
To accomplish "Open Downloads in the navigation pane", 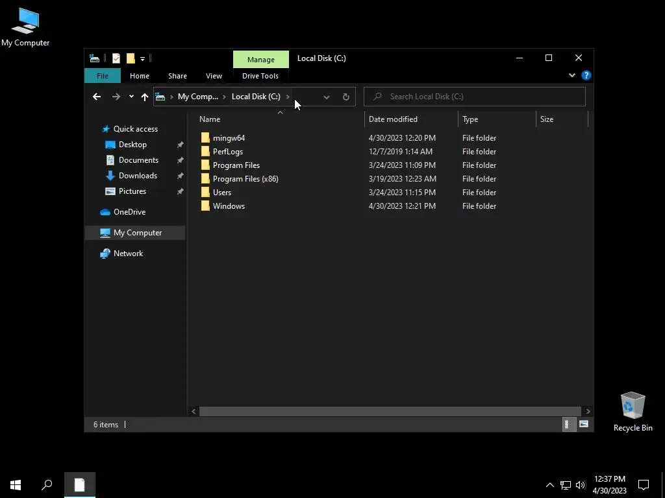I will coord(131,175).
